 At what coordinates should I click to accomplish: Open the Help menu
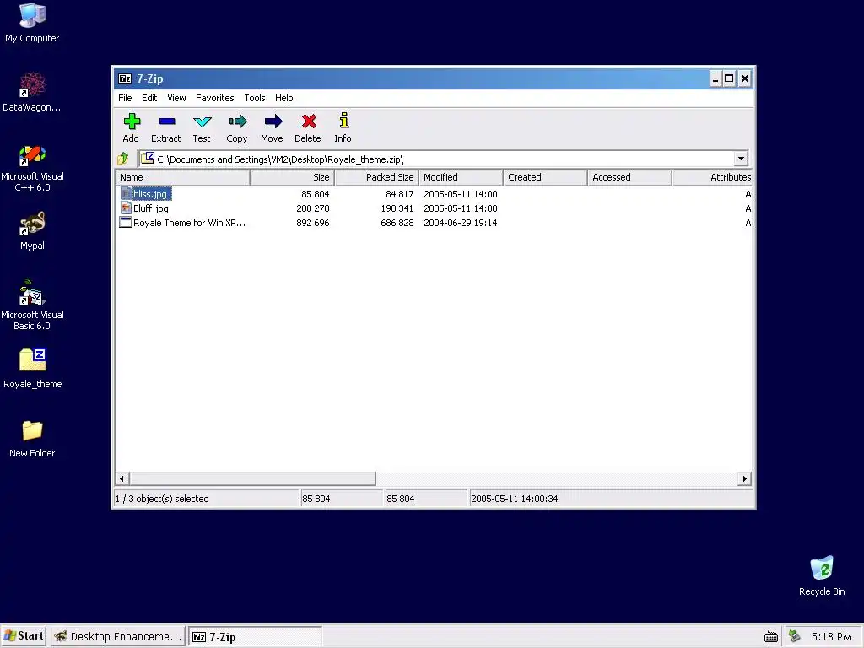283,98
